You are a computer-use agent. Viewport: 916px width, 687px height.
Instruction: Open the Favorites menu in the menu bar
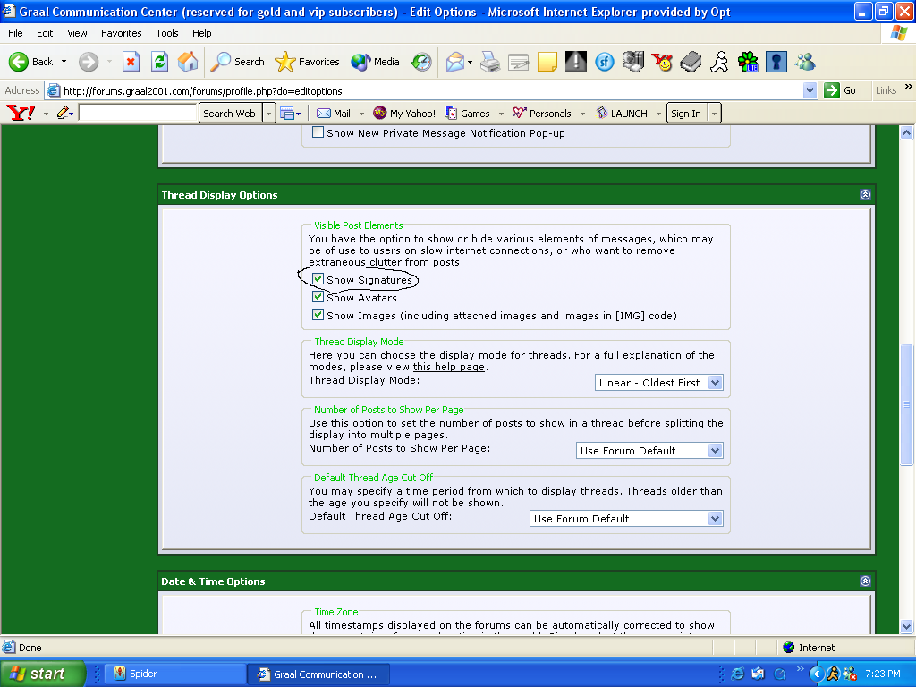tap(121, 33)
